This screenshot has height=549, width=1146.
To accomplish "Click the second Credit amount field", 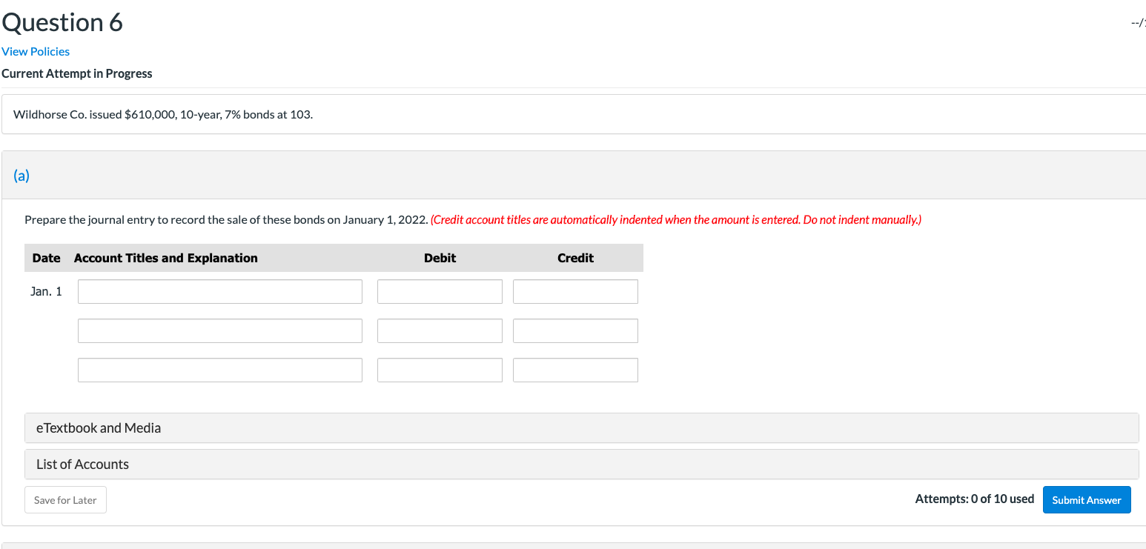I will pyautogui.click(x=575, y=330).
